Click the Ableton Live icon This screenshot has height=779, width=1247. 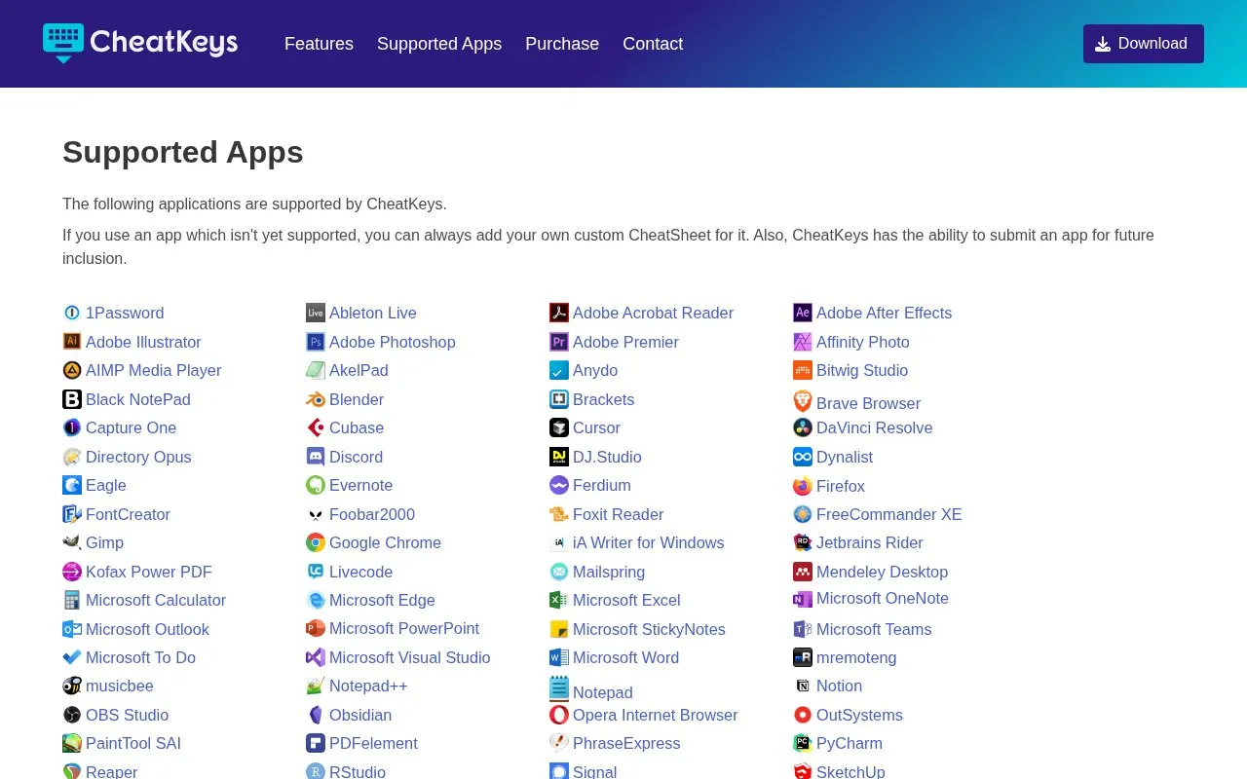[316, 313]
